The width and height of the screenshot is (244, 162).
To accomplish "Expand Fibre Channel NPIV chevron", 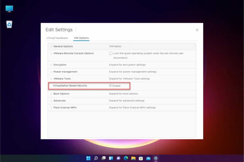I will coord(51,108).
